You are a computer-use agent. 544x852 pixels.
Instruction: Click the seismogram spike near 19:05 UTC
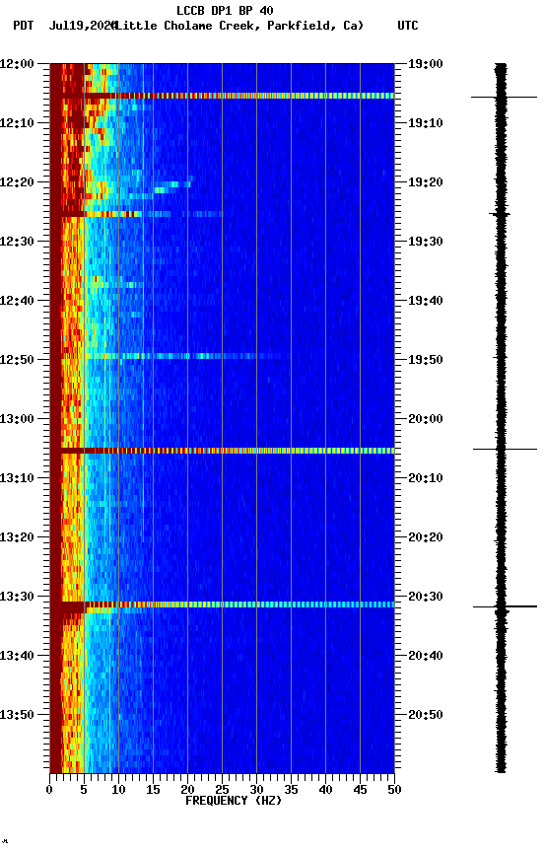point(504,98)
